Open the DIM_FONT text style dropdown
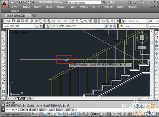Viewport: 159px width, 117px height. (x=146, y=21)
